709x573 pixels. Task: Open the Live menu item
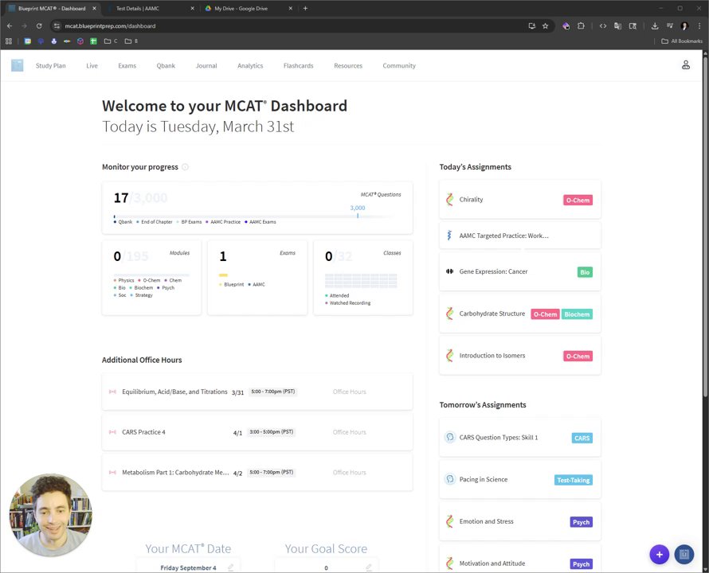[x=92, y=65]
